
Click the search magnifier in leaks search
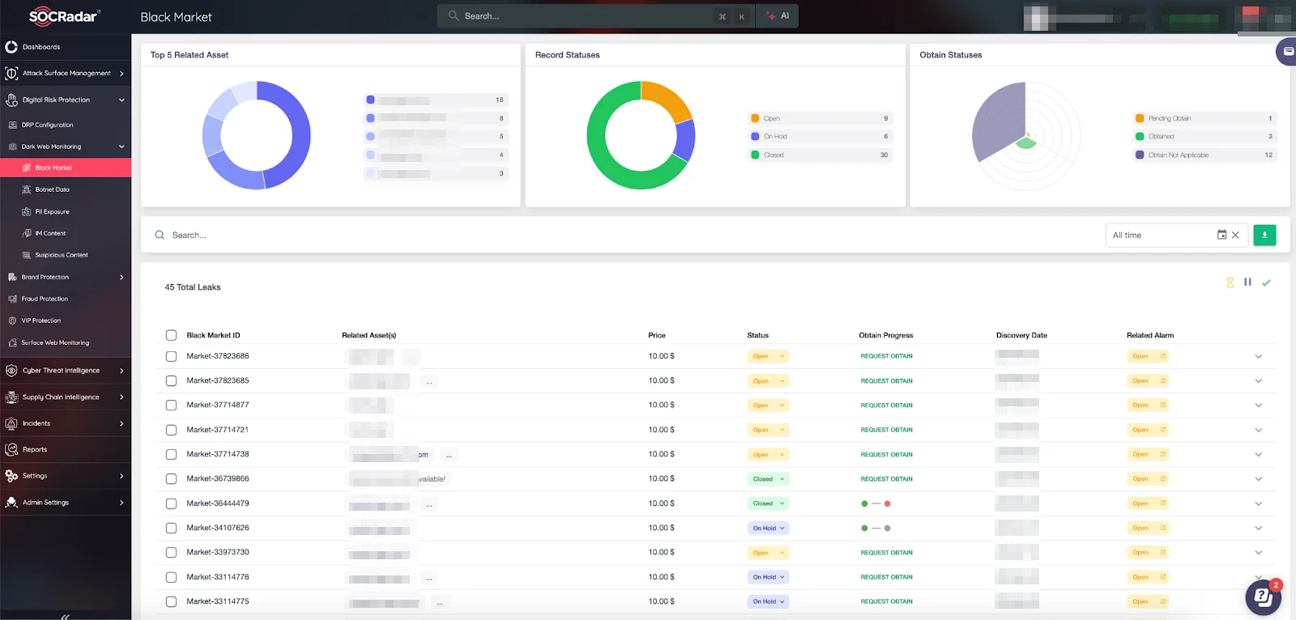point(160,235)
